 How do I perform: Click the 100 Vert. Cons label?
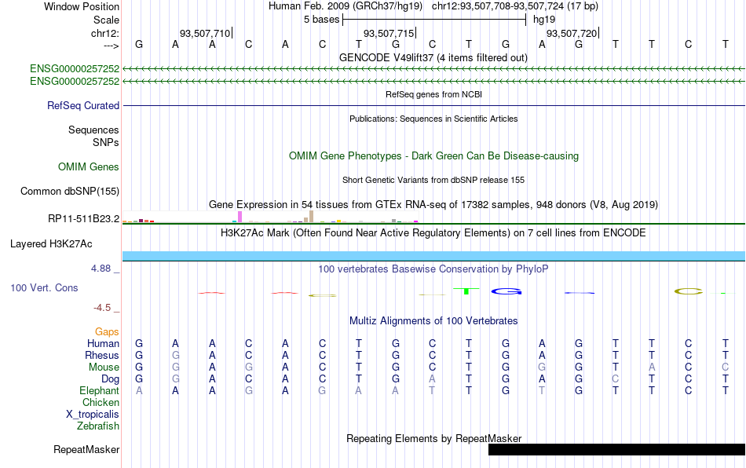coord(44,287)
